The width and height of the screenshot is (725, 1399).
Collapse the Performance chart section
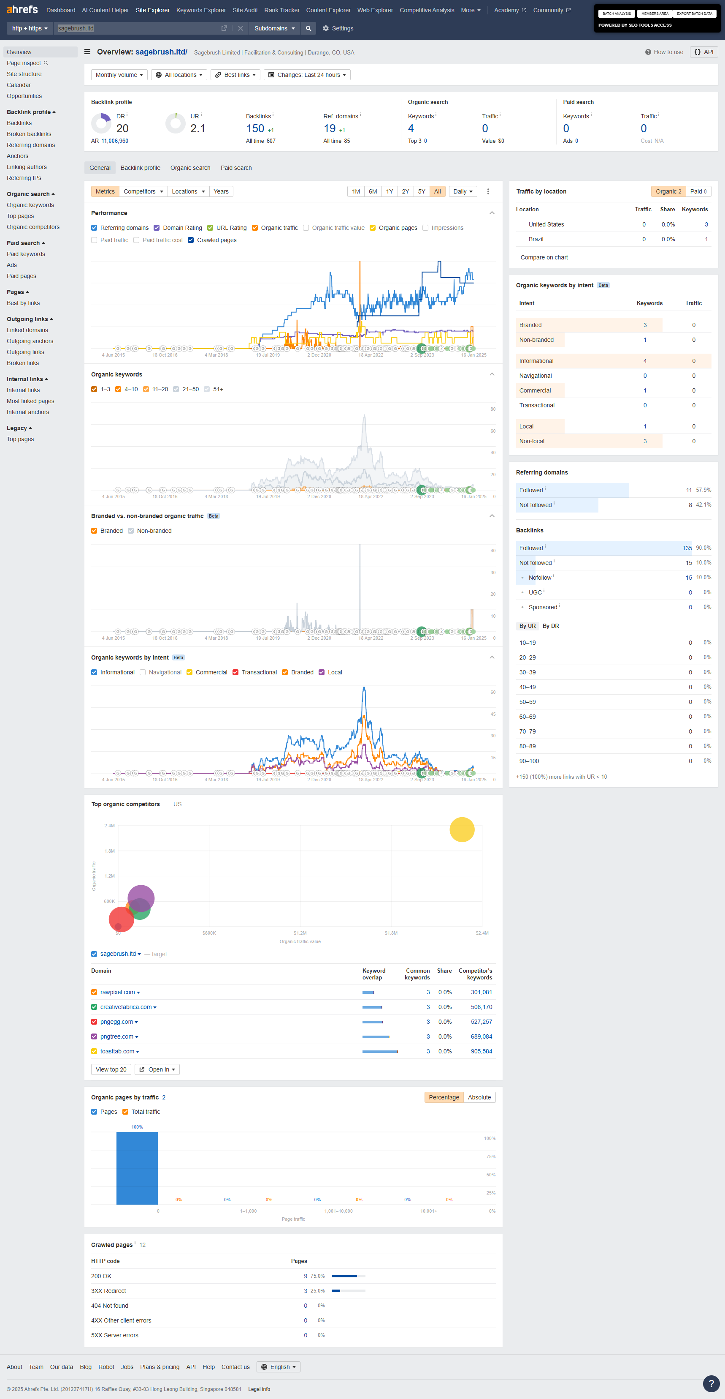[492, 213]
